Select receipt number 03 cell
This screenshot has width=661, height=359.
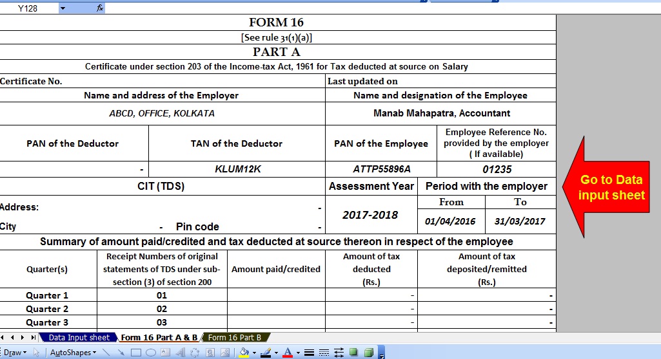[x=163, y=322]
